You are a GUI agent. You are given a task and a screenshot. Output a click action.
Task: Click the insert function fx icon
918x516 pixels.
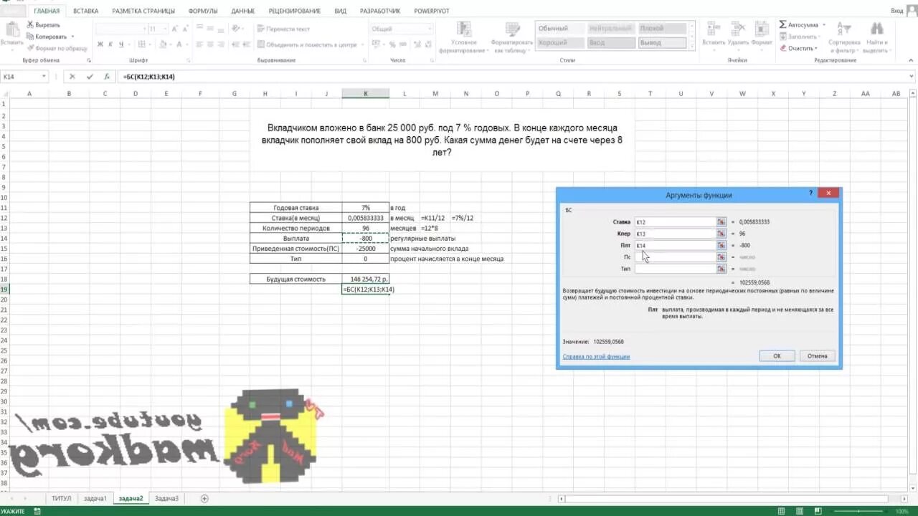tap(107, 77)
